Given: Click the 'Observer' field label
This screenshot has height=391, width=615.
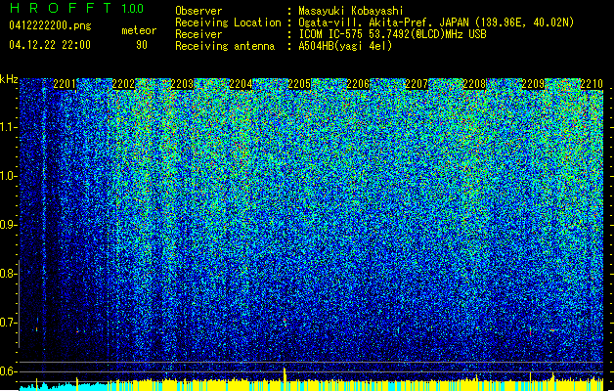Looking at the screenshot, I should point(198,11).
